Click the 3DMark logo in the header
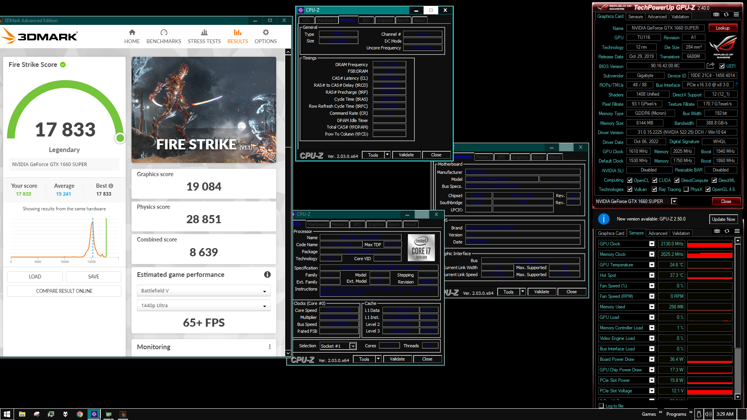The height and width of the screenshot is (420, 747). click(x=40, y=36)
